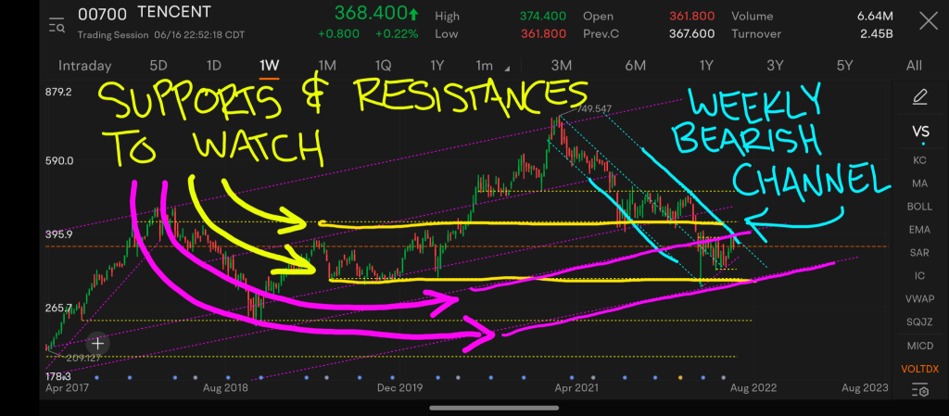Switch to the 5D period tab
The width and height of the screenshot is (949, 416).
tap(158, 65)
